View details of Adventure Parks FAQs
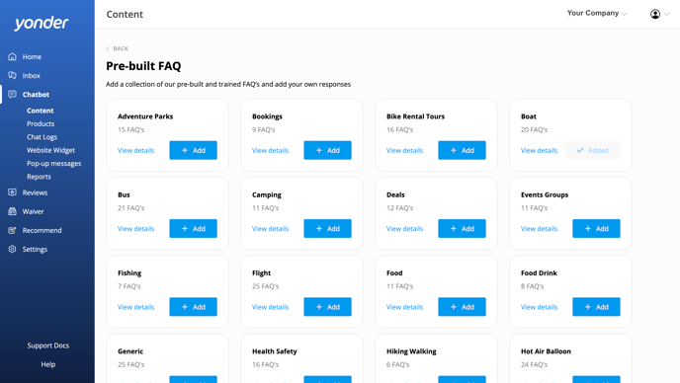 click(135, 150)
